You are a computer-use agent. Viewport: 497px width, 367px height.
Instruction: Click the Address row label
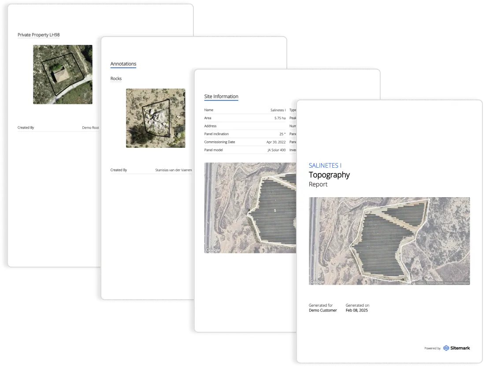[x=211, y=126]
